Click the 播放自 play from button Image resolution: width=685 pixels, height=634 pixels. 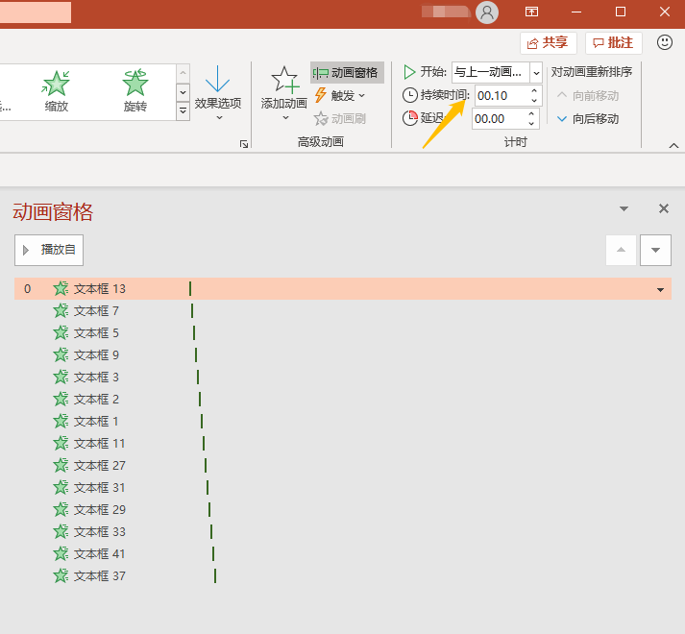(x=49, y=250)
